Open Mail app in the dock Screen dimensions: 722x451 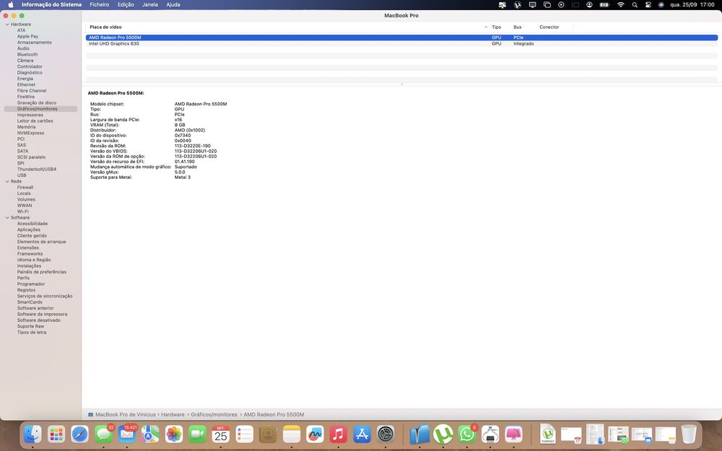click(127, 434)
